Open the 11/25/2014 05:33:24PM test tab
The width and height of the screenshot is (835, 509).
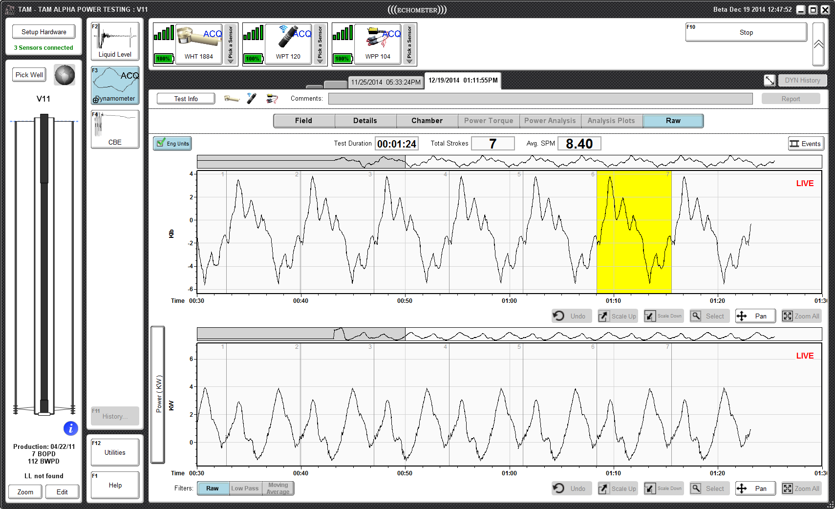(x=385, y=82)
